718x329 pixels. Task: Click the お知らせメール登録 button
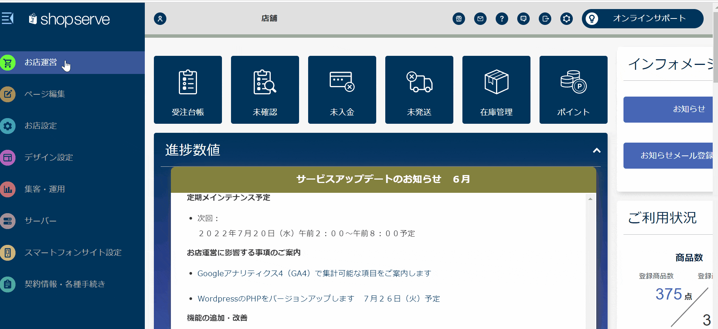click(668, 155)
